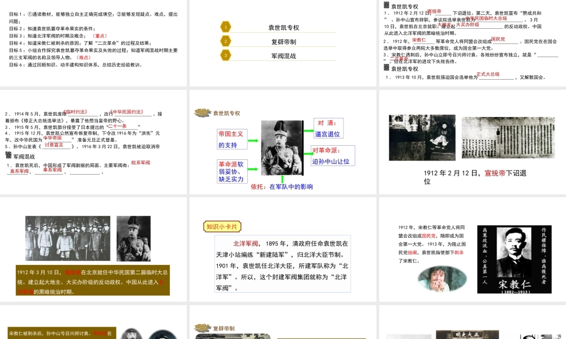Click the red 宣统帝 answer on the worksheet slide
The height and width of the screenshot is (339, 566).
[x=435, y=11]
